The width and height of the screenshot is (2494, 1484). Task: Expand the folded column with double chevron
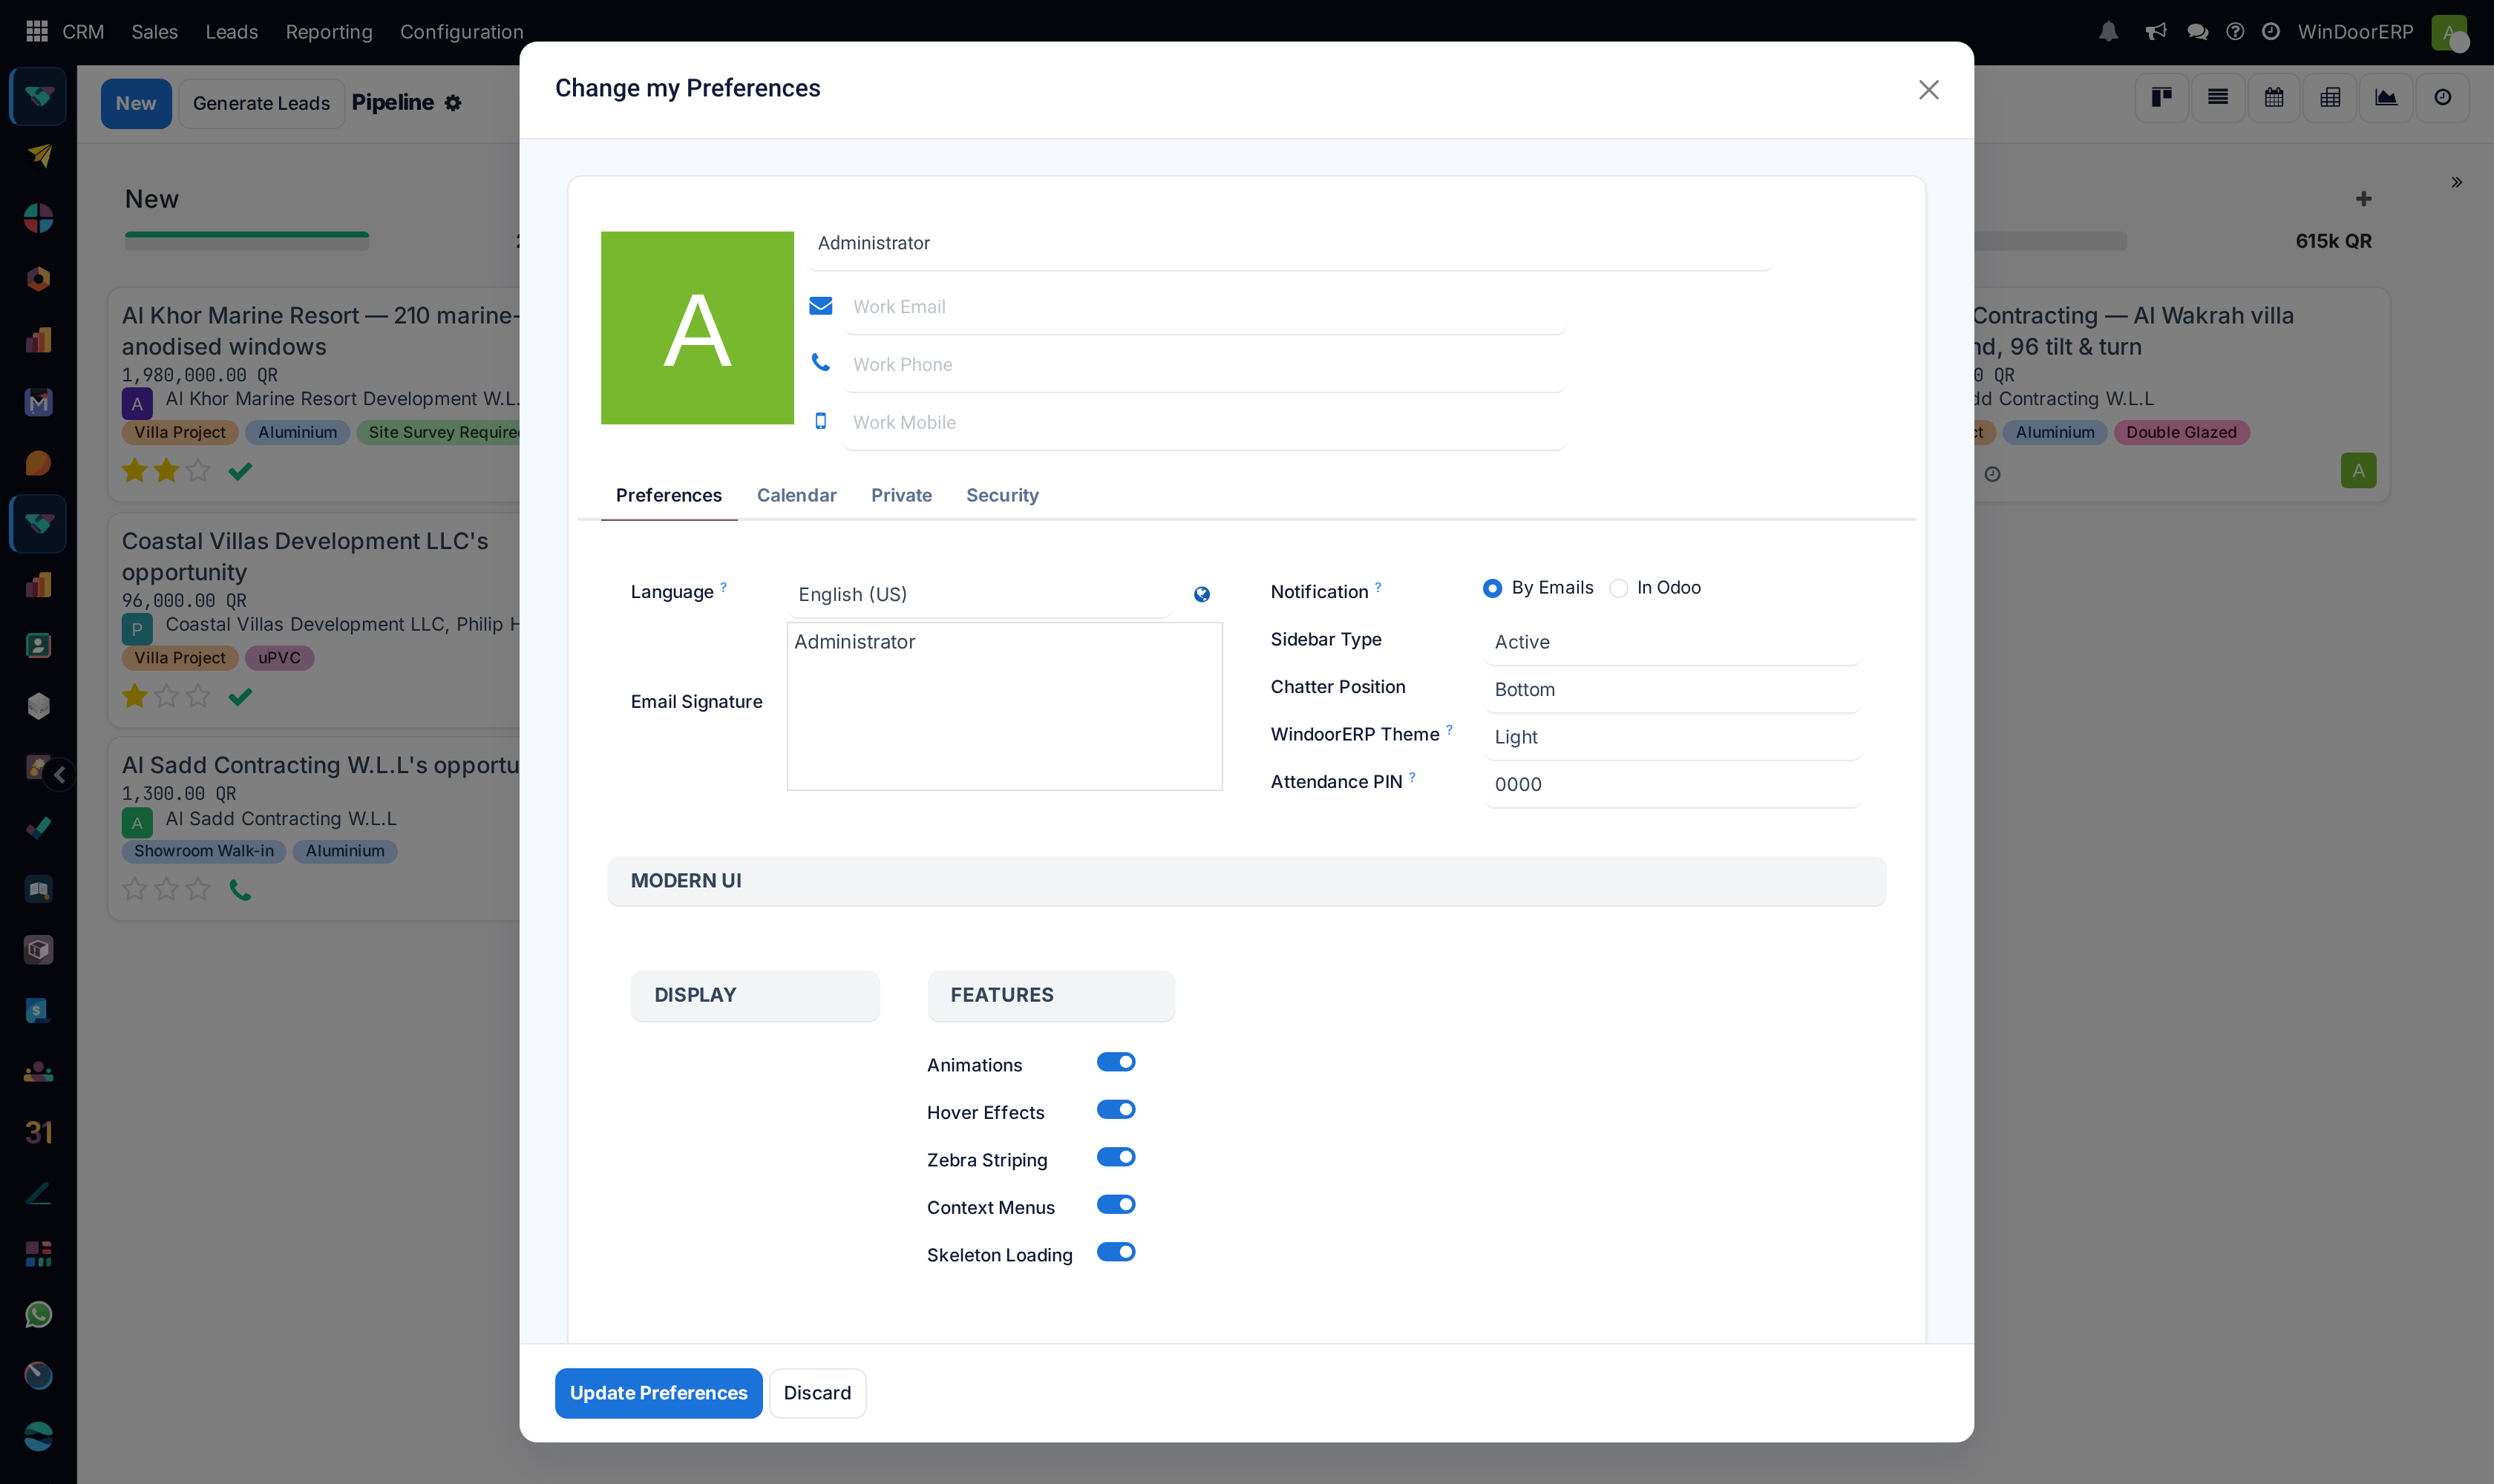pyautogui.click(x=2456, y=182)
